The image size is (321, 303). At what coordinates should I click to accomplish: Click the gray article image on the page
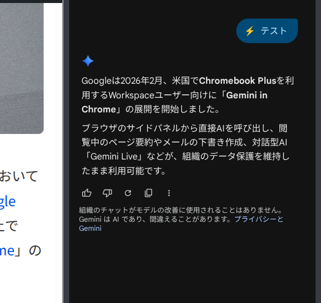[22, 68]
